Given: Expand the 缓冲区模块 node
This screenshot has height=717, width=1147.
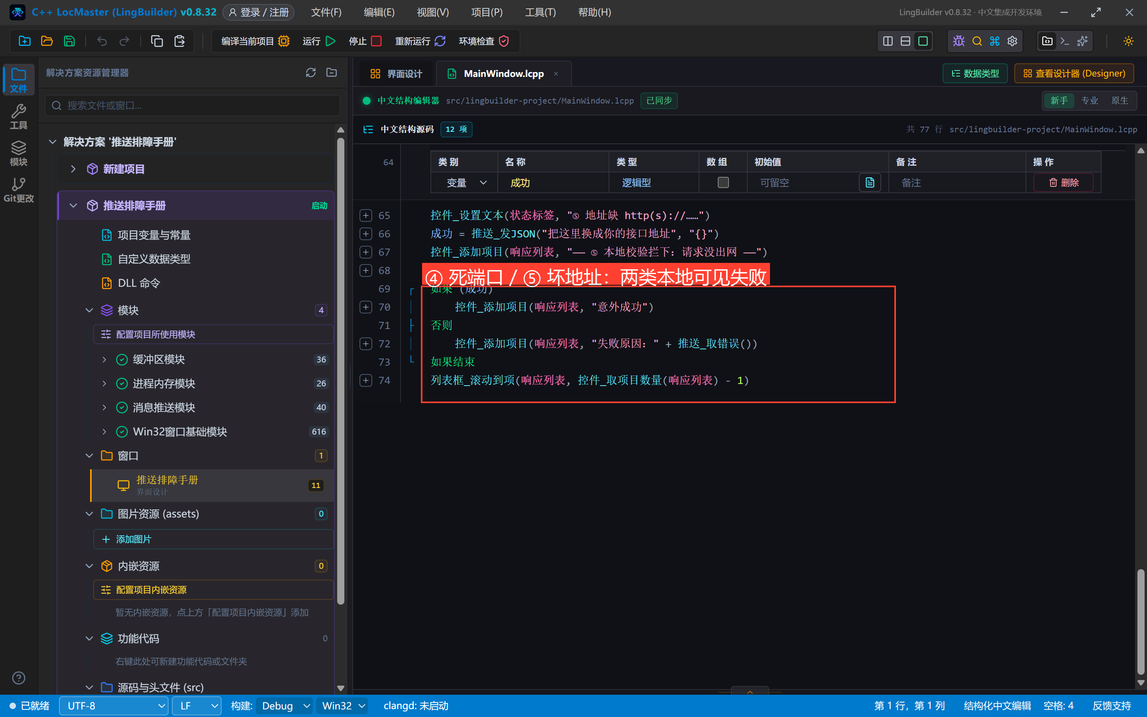Looking at the screenshot, I should tap(104, 359).
